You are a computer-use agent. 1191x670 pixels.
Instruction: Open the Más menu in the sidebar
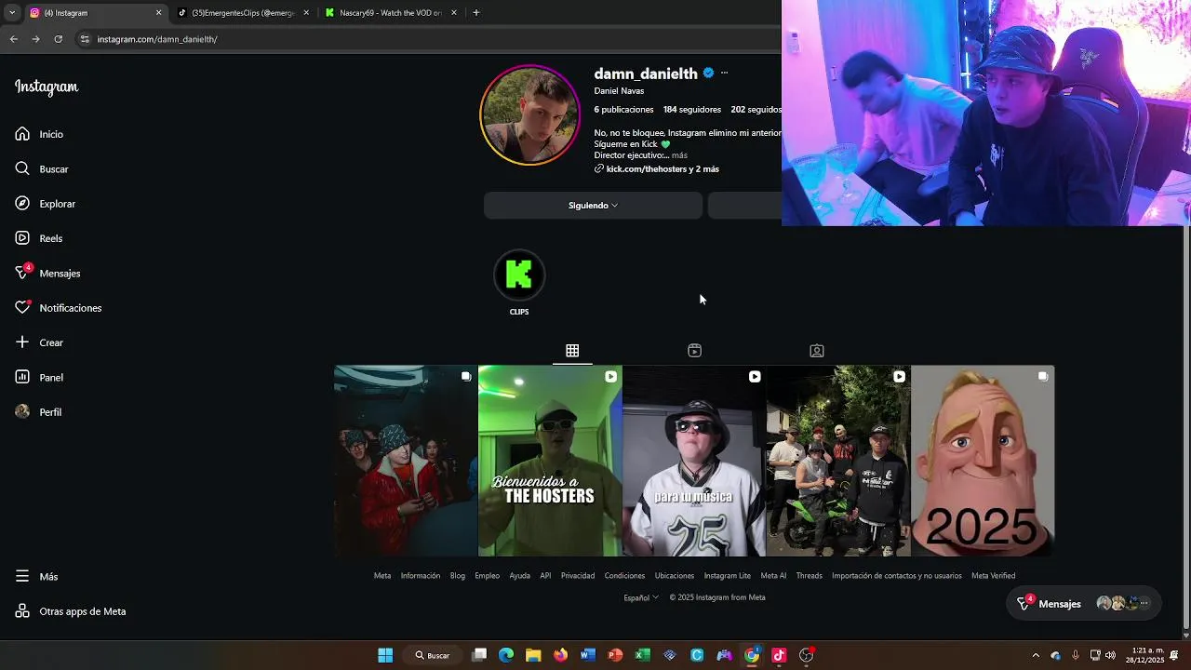point(36,577)
